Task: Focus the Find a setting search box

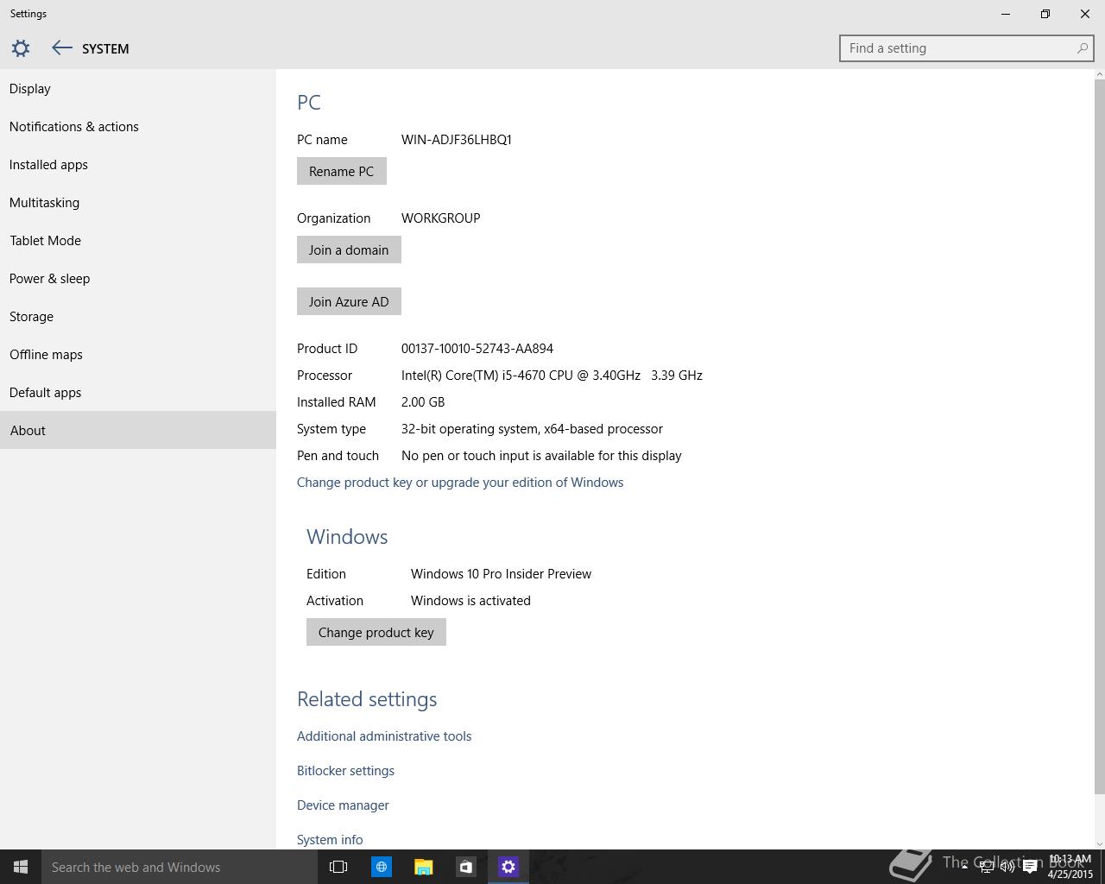Action: (x=967, y=48)
